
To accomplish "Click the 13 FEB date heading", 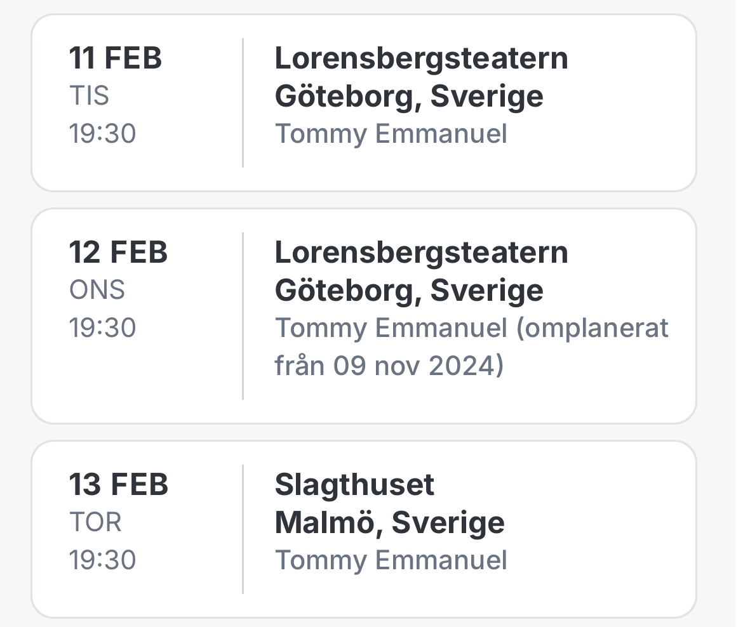I will [x=118, y=485].
